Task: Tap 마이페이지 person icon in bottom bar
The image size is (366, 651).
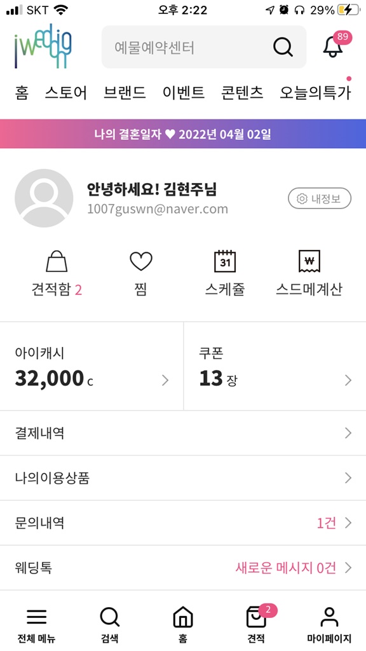Action: click(x=330, y=617)
